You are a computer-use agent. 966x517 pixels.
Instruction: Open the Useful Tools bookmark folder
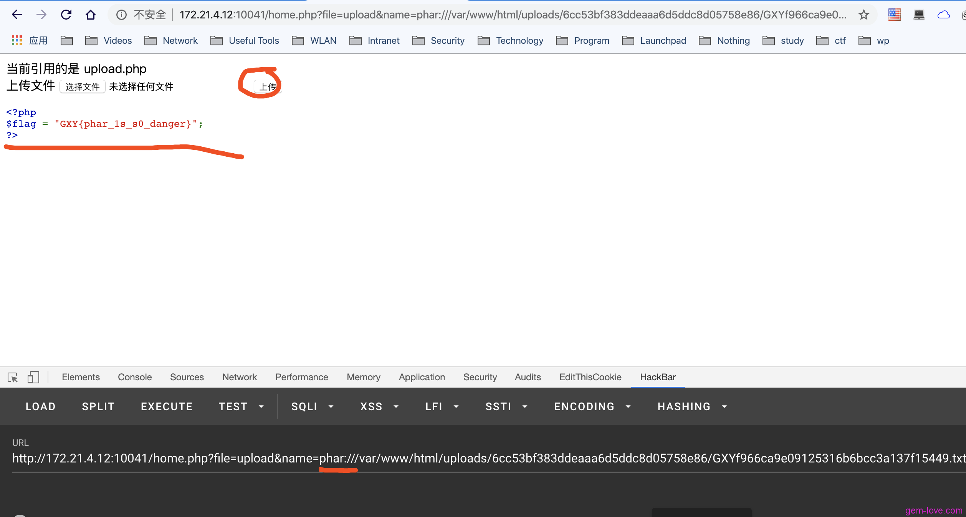click(x=245, y=40)
